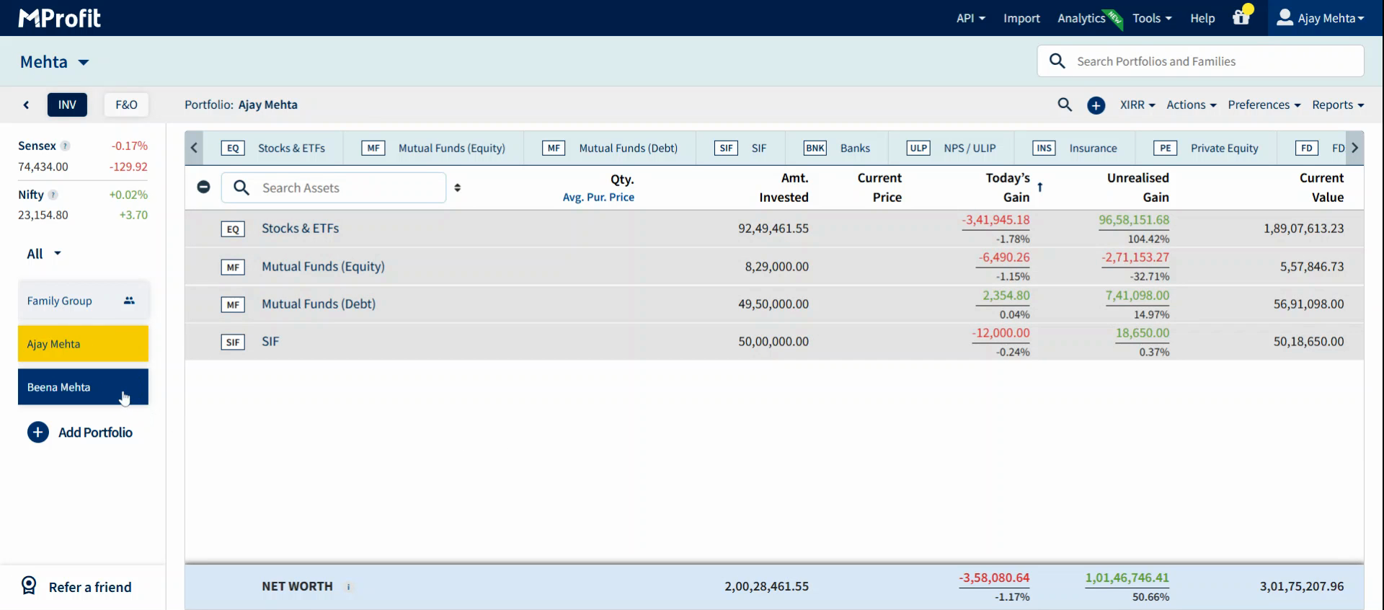Switch to the F&O toggle
Image resolution: width=1384 pixels, height=610 pixels.
(x=126, y=105)
